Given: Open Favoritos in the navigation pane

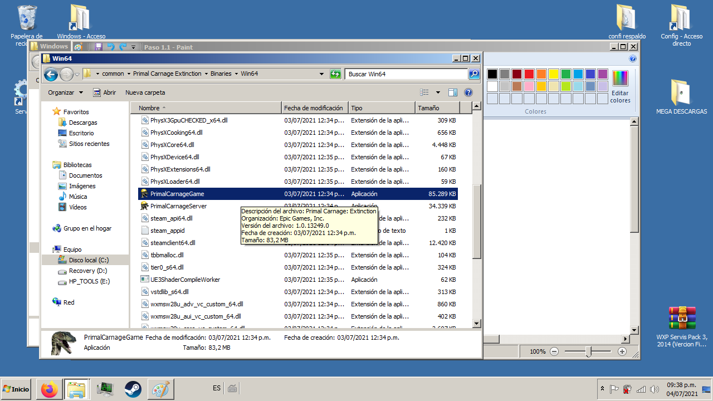Looking at the screenshot, I should (76, 112).
